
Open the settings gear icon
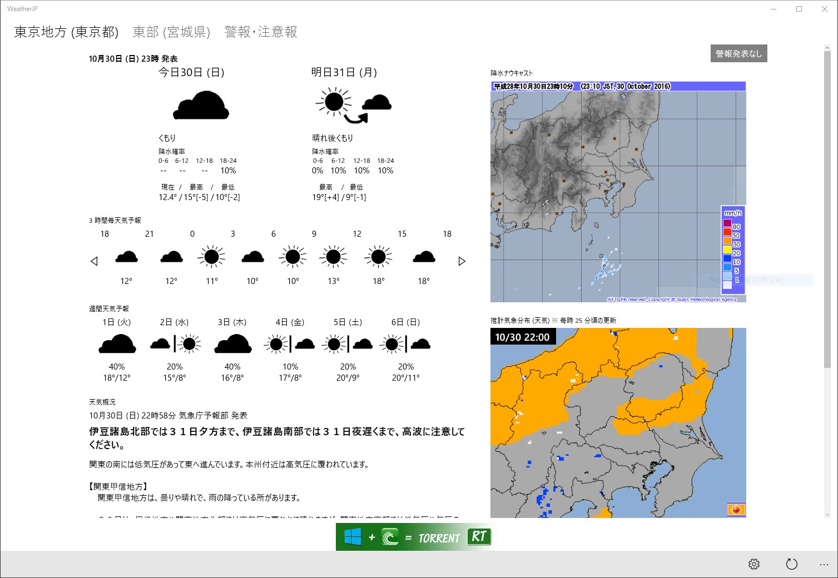click(754, 564)
